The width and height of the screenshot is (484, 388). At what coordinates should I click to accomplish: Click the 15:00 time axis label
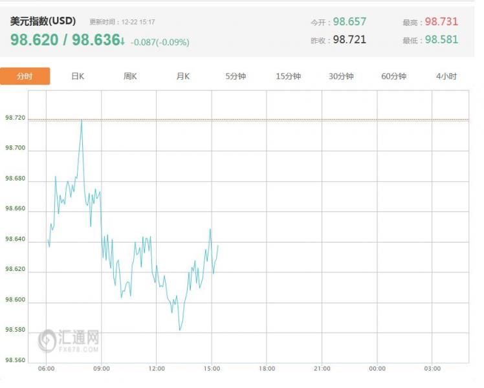coord(212,369)
